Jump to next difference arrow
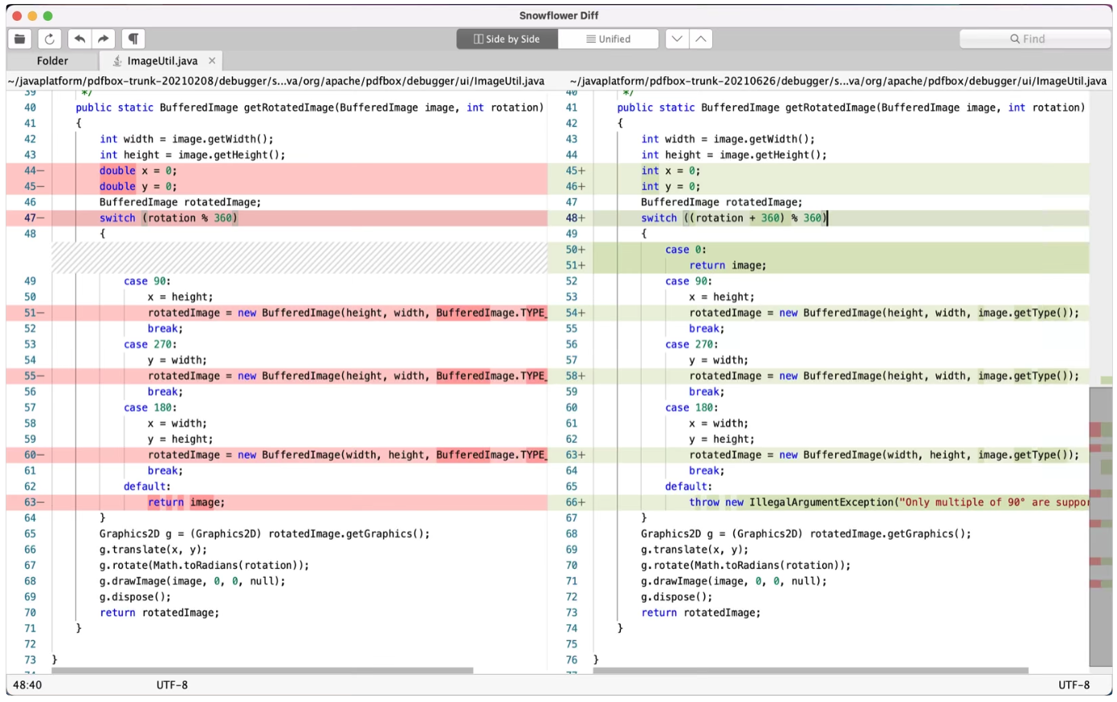 click(x=677, y=39)
